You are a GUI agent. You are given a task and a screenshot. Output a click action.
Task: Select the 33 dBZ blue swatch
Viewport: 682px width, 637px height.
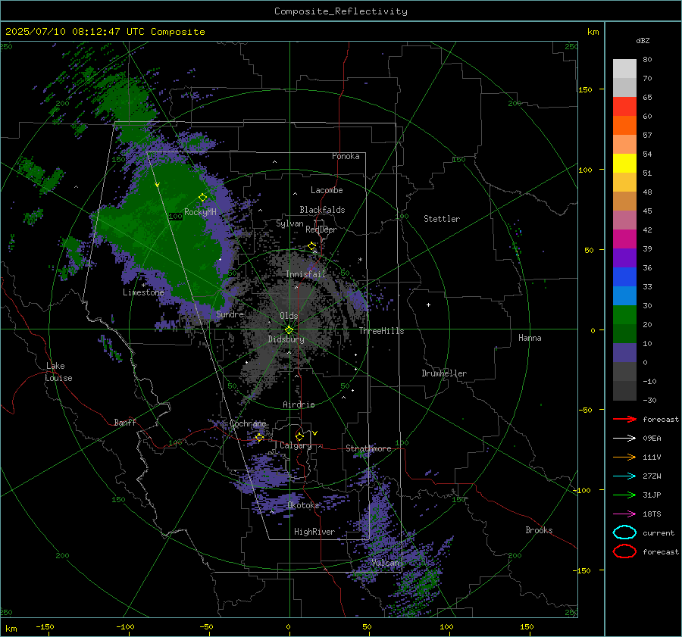pyautogui.click(x=624, y=295)
